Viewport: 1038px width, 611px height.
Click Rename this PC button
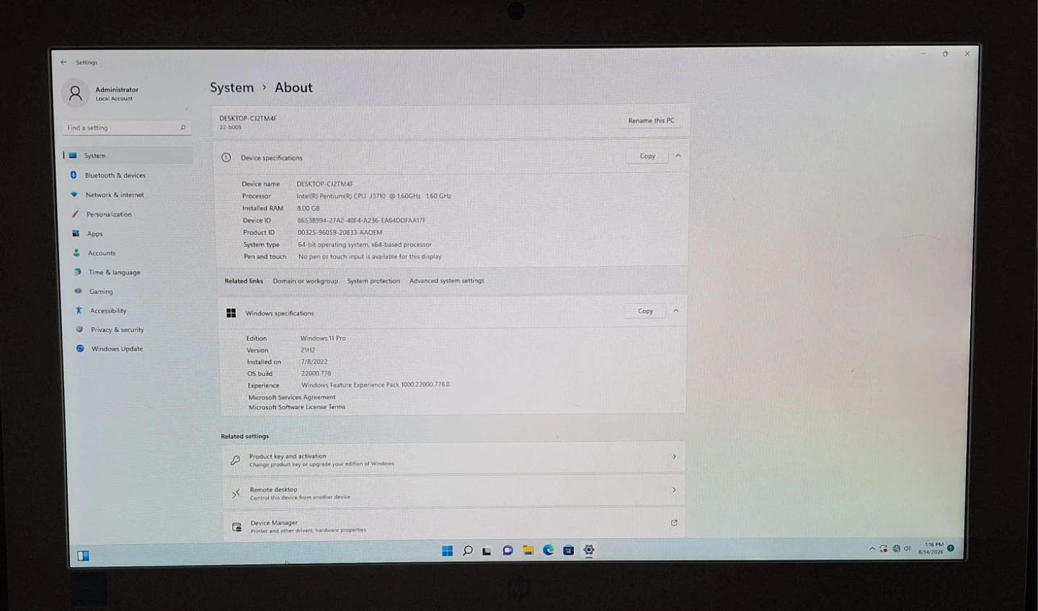(x=651, y=120)
